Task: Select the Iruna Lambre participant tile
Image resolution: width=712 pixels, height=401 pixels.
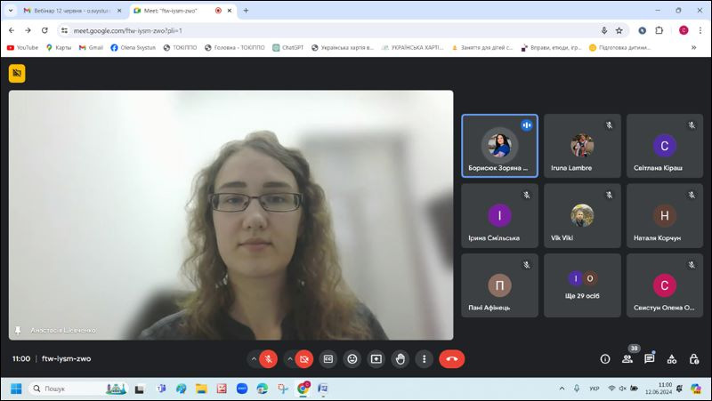Action: tap(582, 146)
